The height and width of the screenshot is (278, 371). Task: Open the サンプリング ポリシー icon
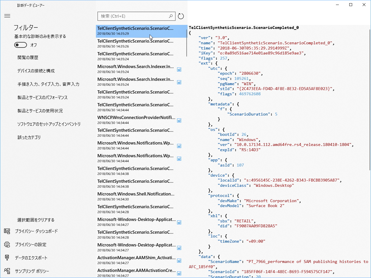click(7, 271)
